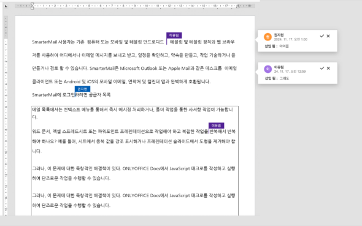Click the vertical ruler on the left edge
The image size is (362, 226).
pos(6,115)
